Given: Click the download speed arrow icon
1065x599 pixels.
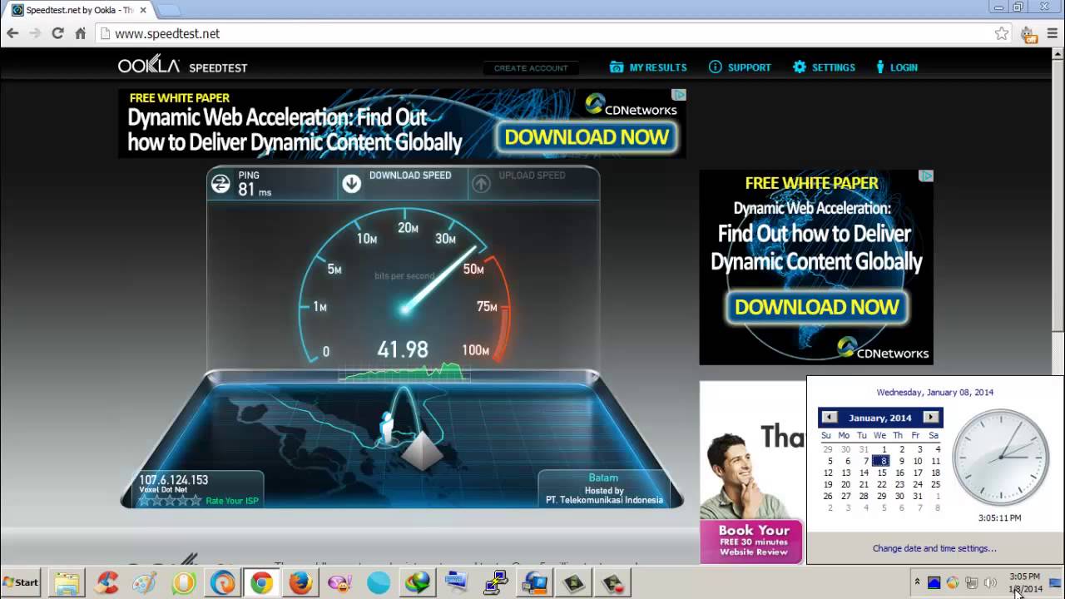Looking at the screenshot, I should pos(352,184).
